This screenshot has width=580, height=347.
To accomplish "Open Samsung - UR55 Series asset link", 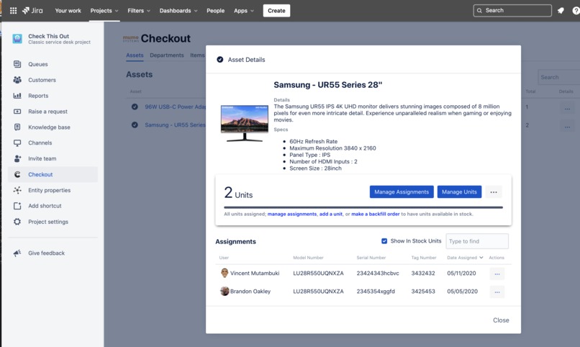I will click(x=176, y=125).
